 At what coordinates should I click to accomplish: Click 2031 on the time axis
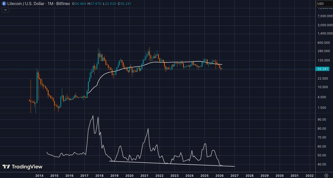pyautogui.click(x=294, y=176)
